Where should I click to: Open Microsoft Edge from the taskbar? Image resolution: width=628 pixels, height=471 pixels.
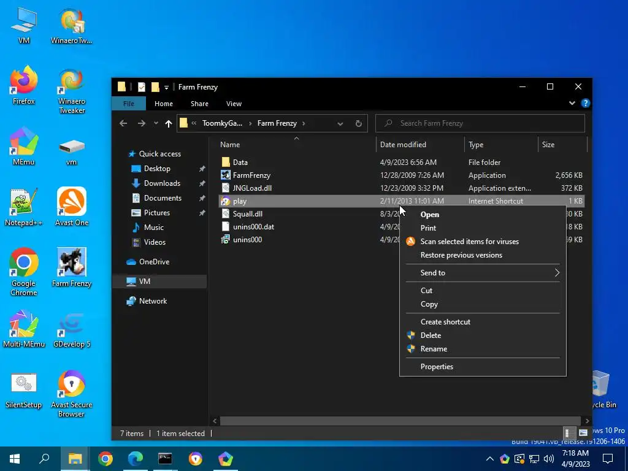pyautogui.click(x=136, y=459)
